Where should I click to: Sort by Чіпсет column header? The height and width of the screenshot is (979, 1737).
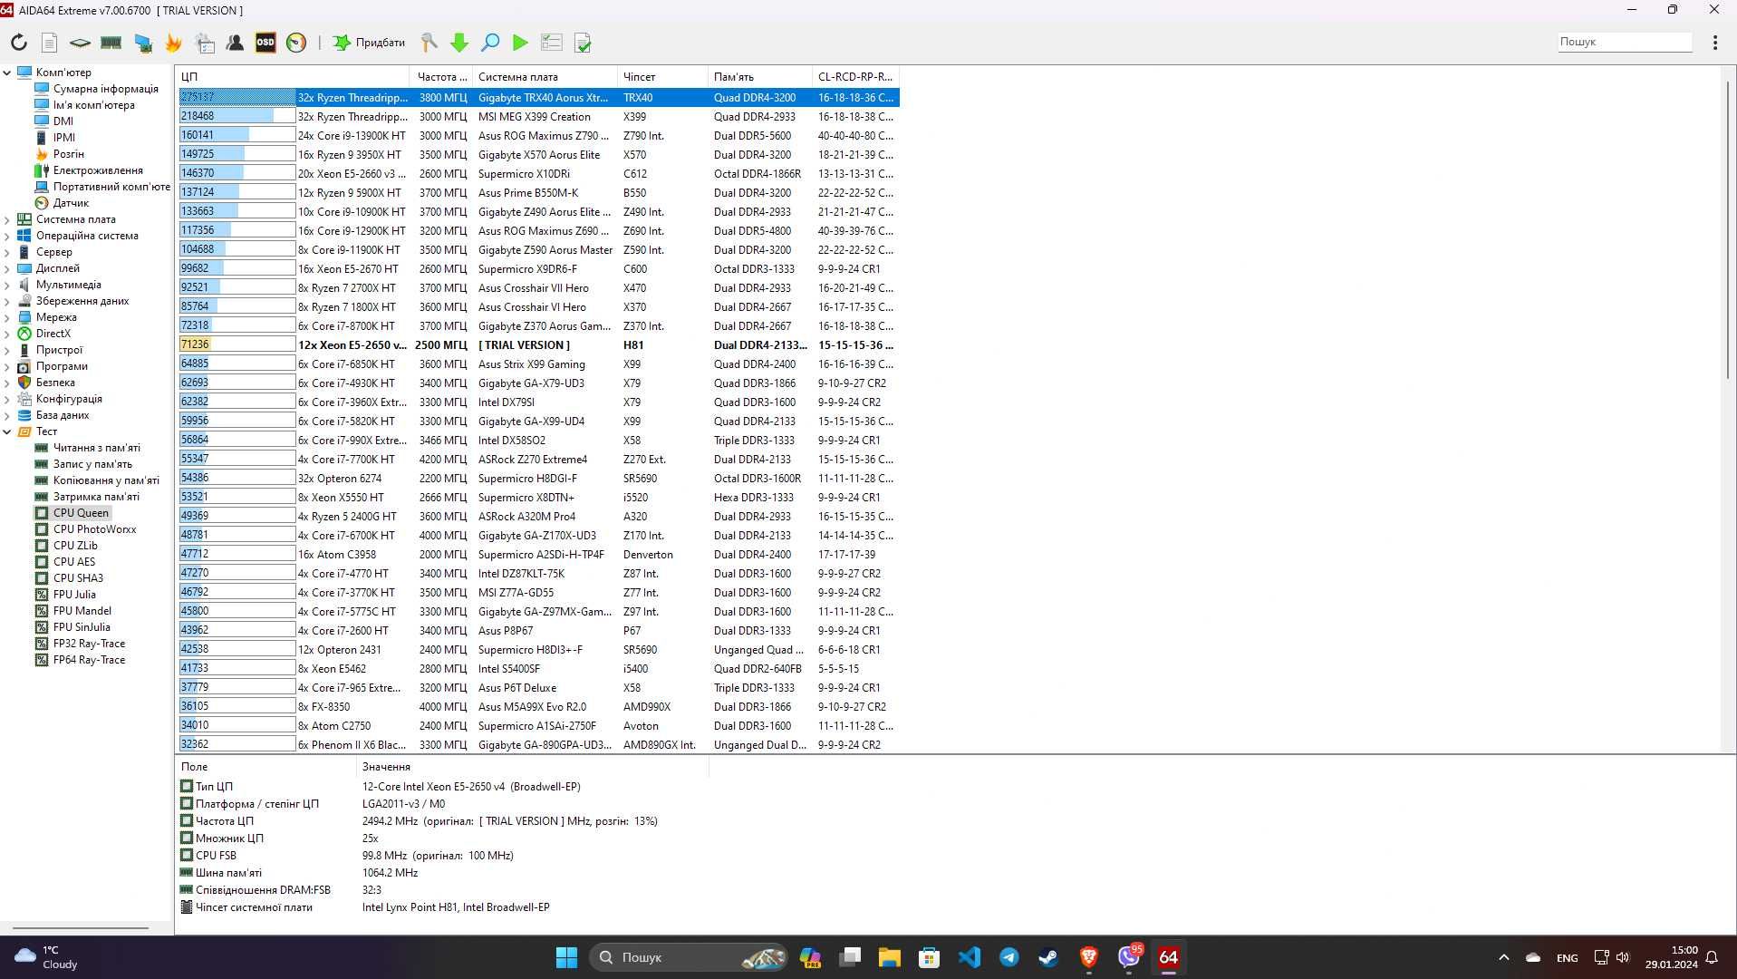(662, 77)
